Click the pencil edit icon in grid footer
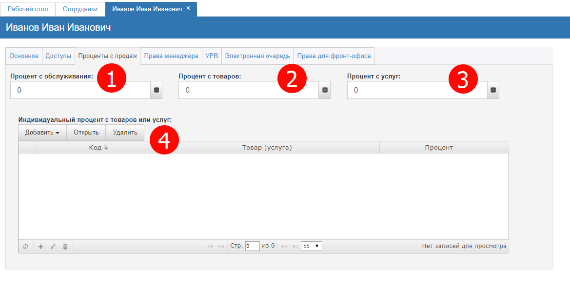Viewport: 570px width, 289px height. coord(53,247)
